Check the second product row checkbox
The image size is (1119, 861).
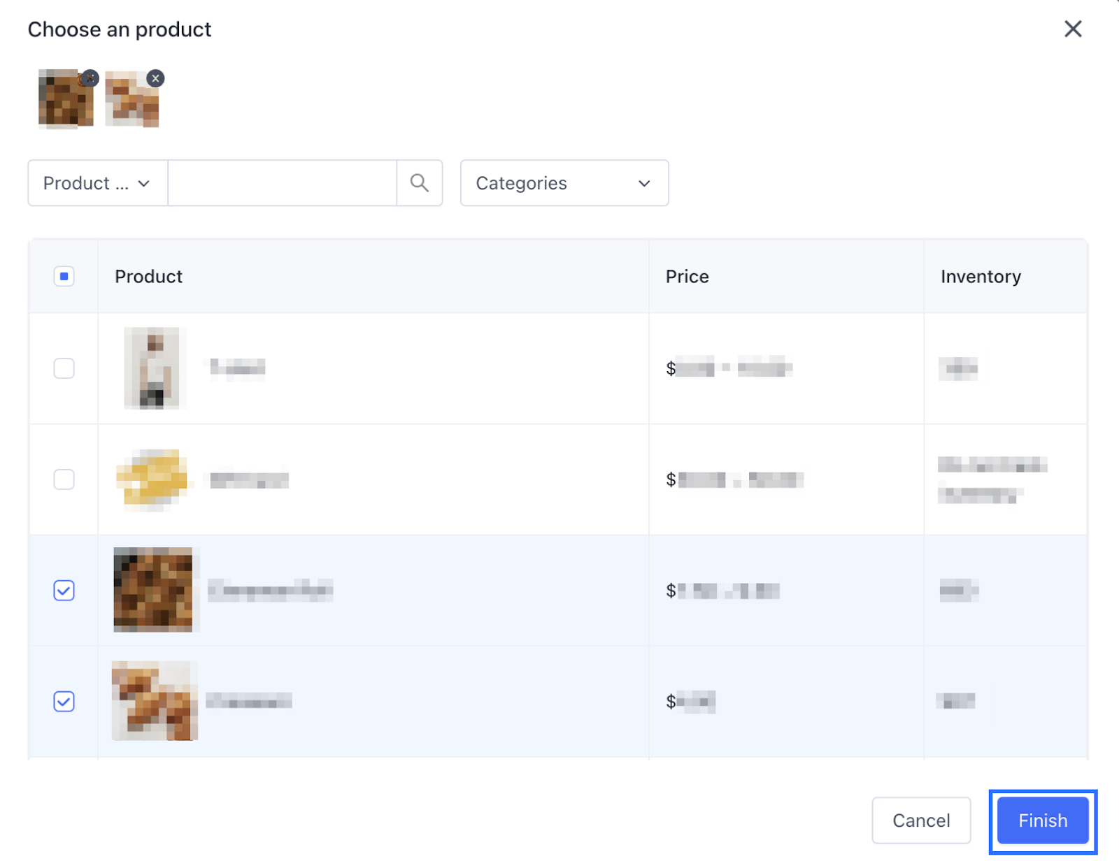click(64, 479)
